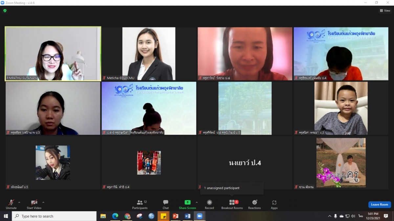Screen dimensions: 394x221
Task: Open the Participants panel
Action: coord(140,203)
